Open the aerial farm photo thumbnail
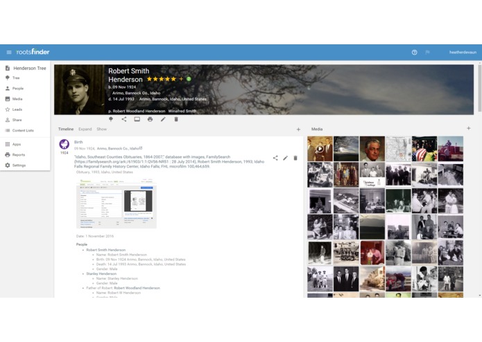 346,201
